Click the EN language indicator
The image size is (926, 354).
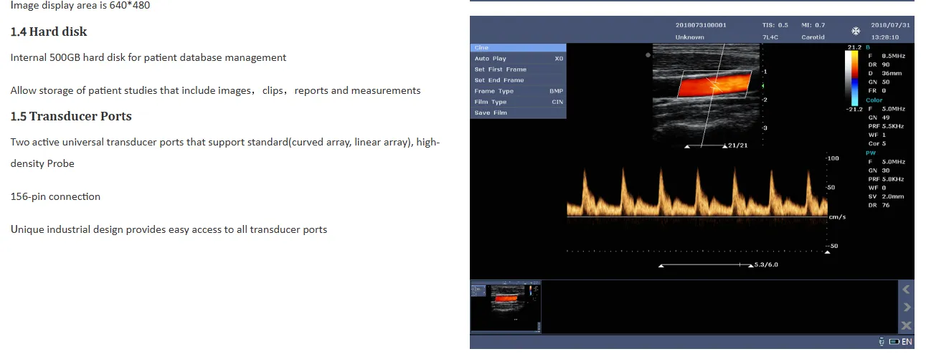907,342
